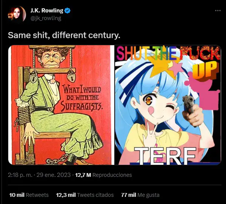Click the blue verified badge
Screen dimensions: 226x204
click(67, 11)
